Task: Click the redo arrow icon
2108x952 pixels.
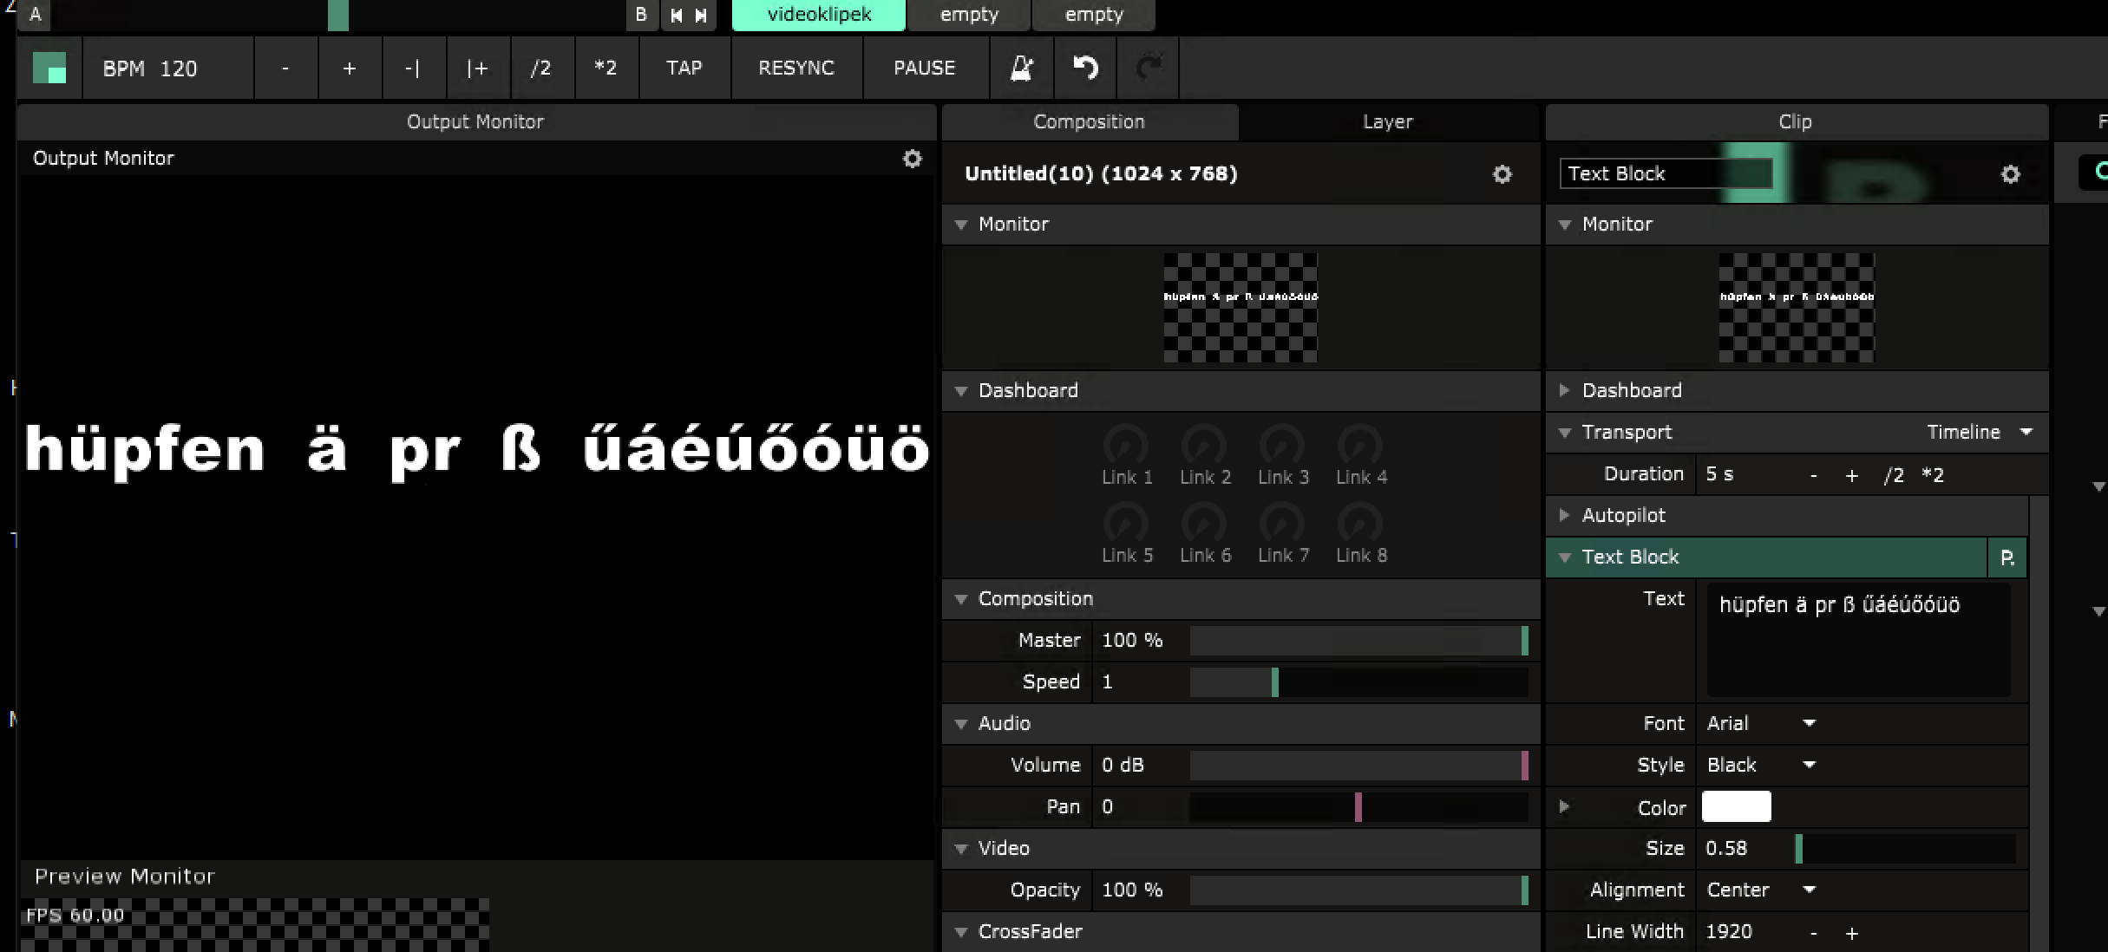Action: [x=1149, y=68]
